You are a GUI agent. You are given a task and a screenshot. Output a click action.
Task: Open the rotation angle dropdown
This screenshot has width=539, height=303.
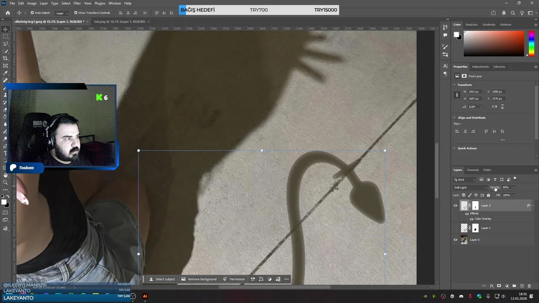point(480,106)
